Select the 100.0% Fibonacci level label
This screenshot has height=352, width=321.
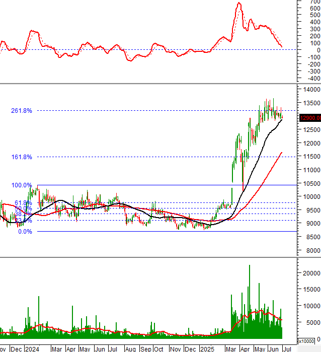click(x=22, y=185)
